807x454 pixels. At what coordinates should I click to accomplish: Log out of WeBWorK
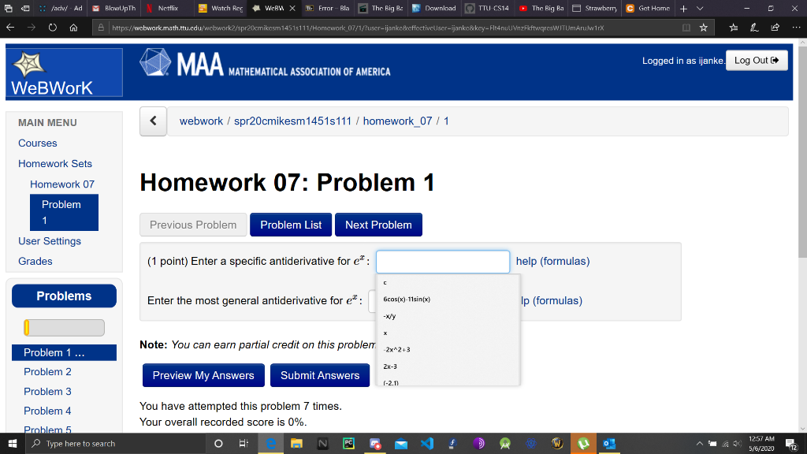coord(756,60)
